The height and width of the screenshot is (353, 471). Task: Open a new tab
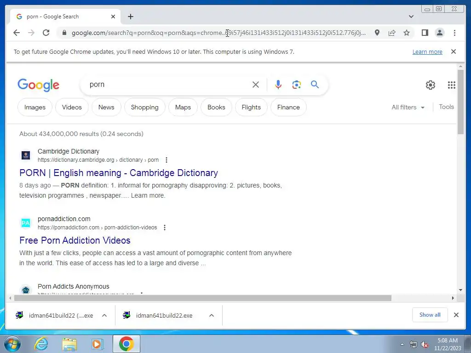coord(130,17)
